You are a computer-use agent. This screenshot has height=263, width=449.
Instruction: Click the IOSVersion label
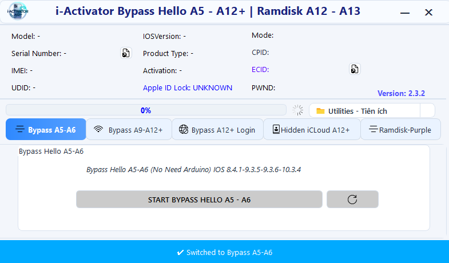tap(164, 37)
